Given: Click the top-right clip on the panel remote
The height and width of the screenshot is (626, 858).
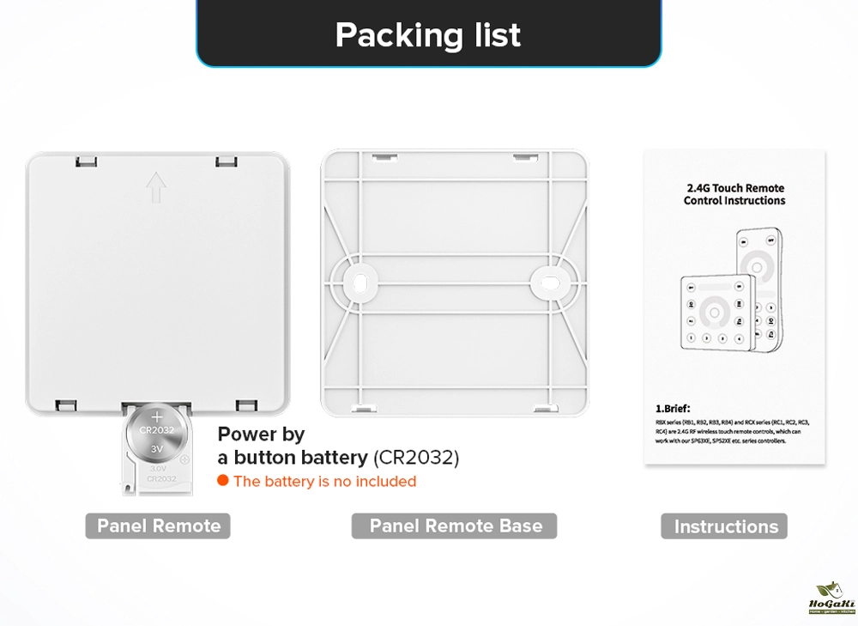Looking at the screenshot, I should (x=226, y=161).
